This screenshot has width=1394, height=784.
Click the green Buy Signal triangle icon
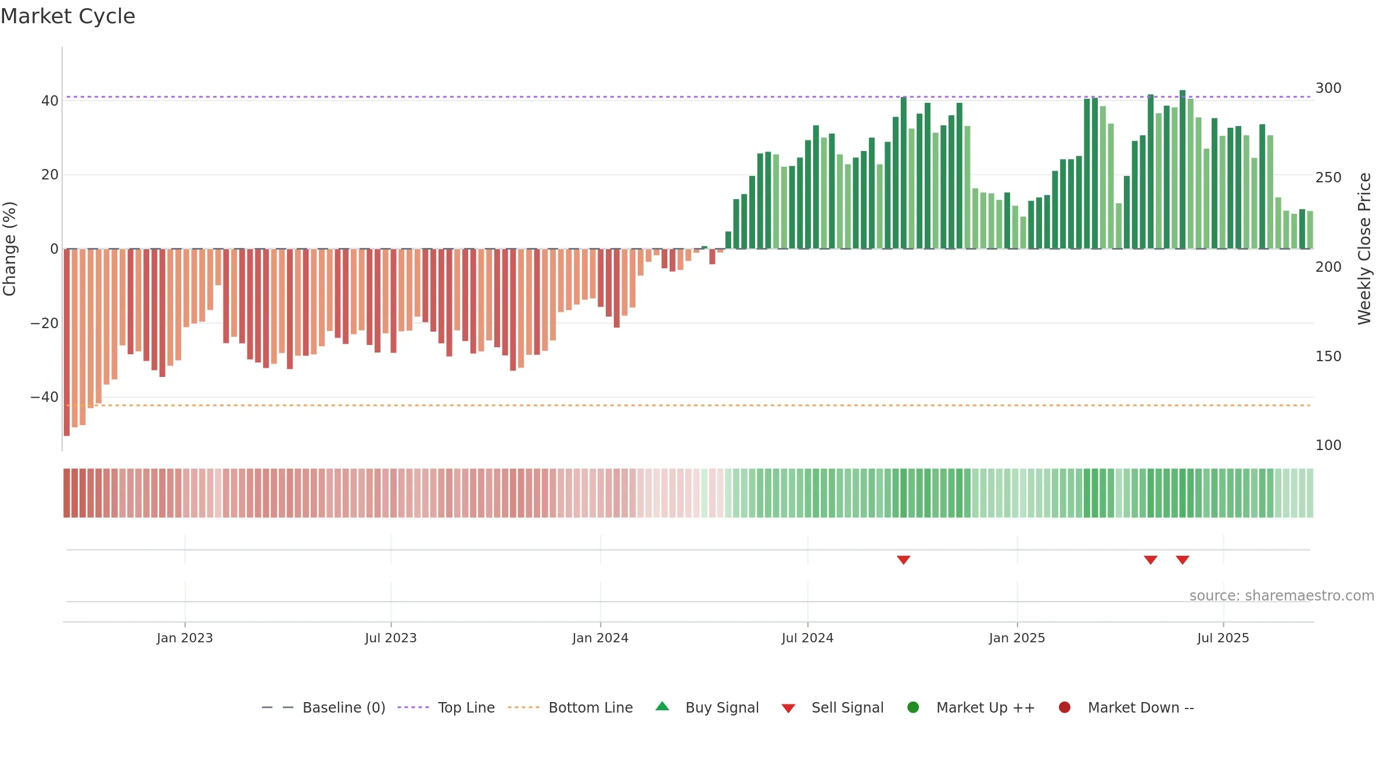(x=662, y=707)
